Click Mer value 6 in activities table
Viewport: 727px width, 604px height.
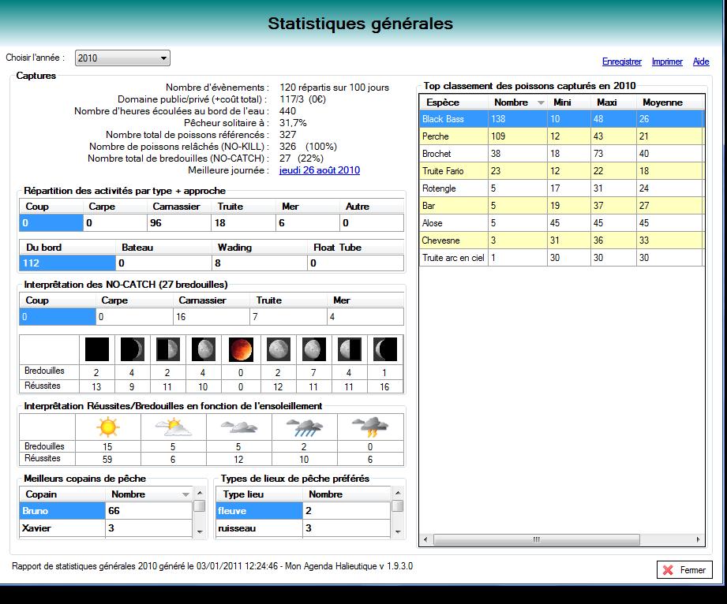307,223
